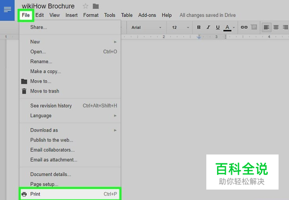Align text left
This screenshot has width=289, height=200.
point(266,27)
